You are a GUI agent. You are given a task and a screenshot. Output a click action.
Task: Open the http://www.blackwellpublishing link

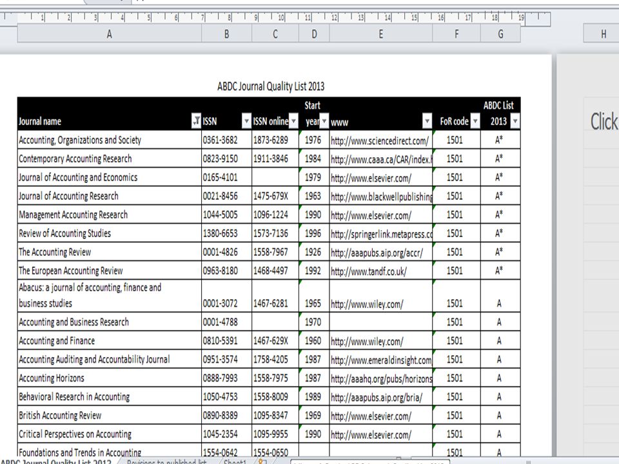(381, 196)
